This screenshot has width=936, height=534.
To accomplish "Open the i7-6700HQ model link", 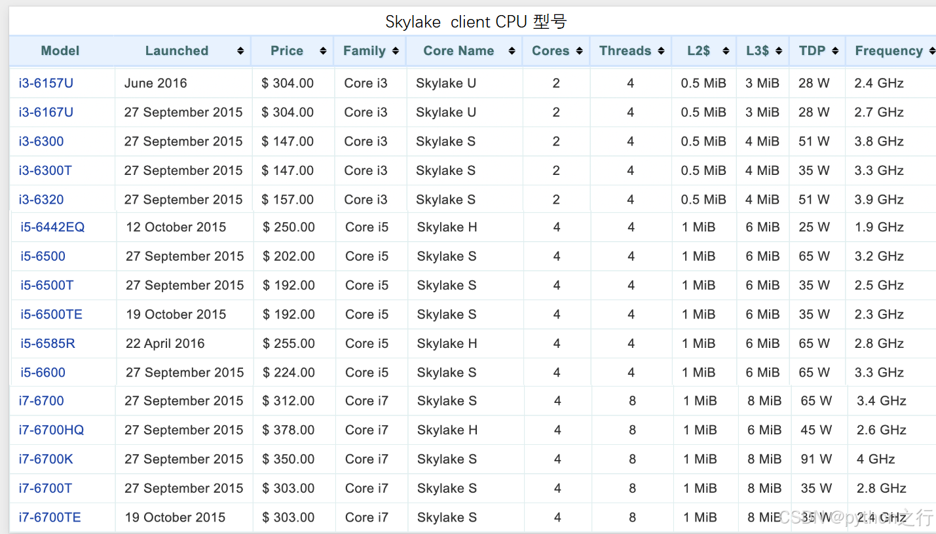I will (x=51, y=430).
